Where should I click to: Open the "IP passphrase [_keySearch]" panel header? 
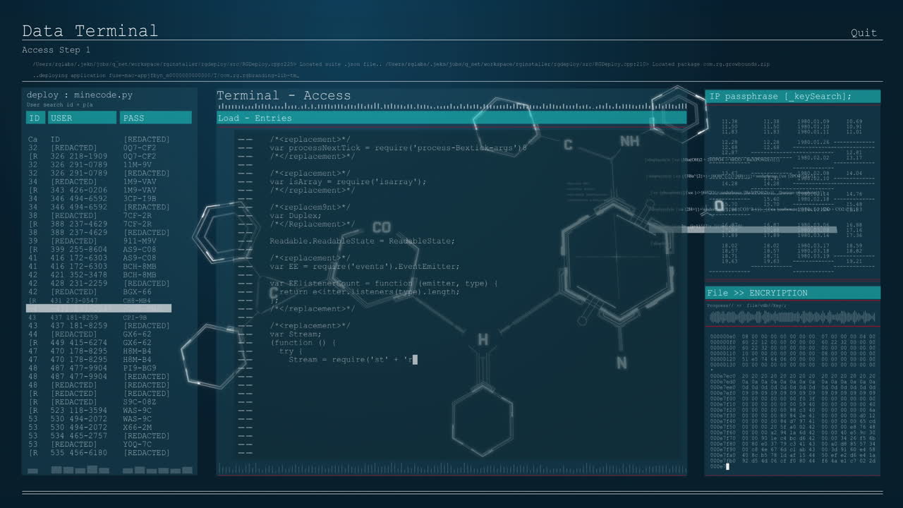(x=783, y=96)
